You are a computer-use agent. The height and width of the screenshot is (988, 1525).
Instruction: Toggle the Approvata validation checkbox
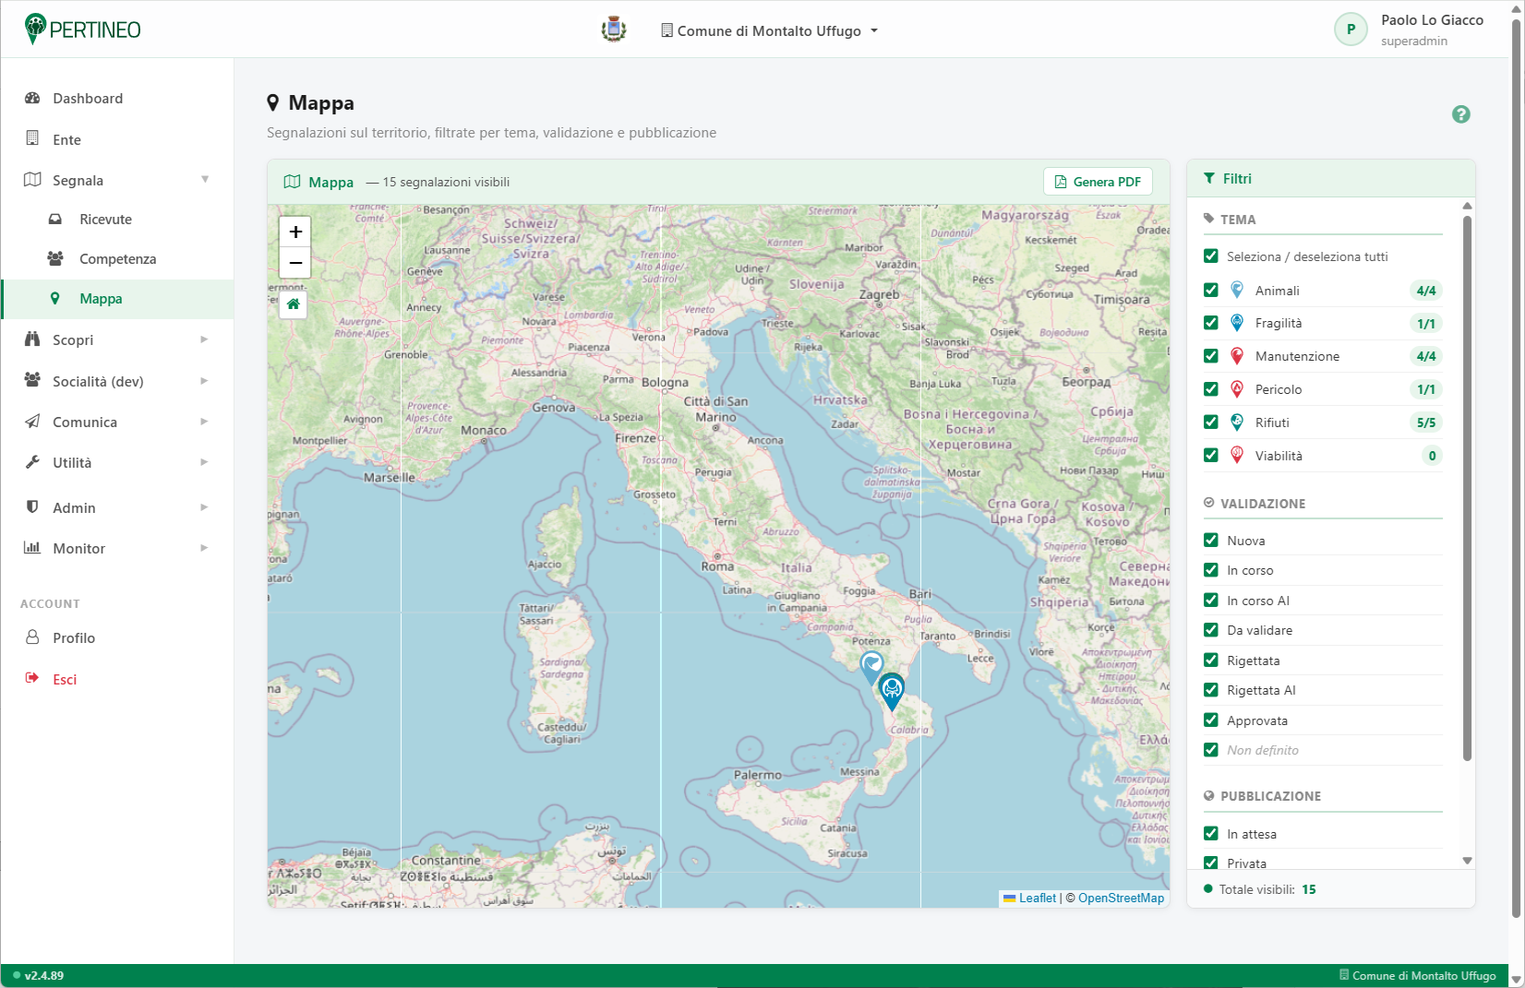(1211, 720)
